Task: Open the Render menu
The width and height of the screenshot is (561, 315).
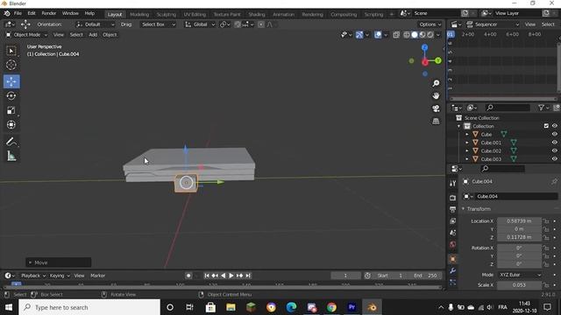Action: click(49, 13)
